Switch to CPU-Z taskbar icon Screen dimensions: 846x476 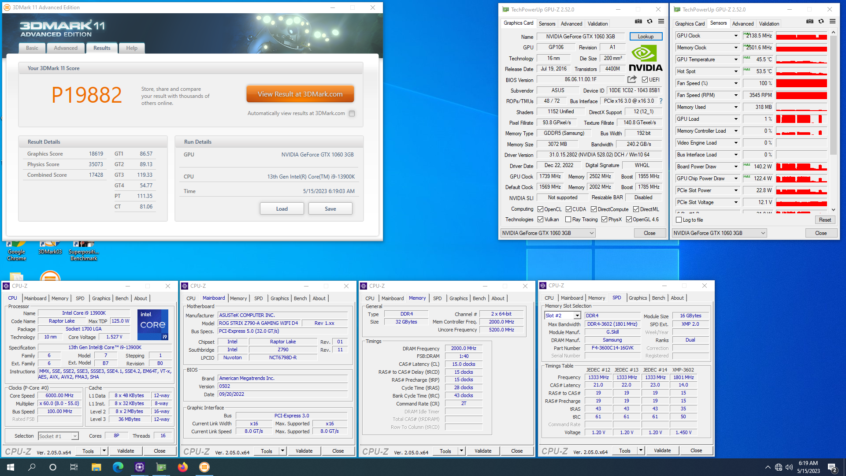tap(139, 467)
